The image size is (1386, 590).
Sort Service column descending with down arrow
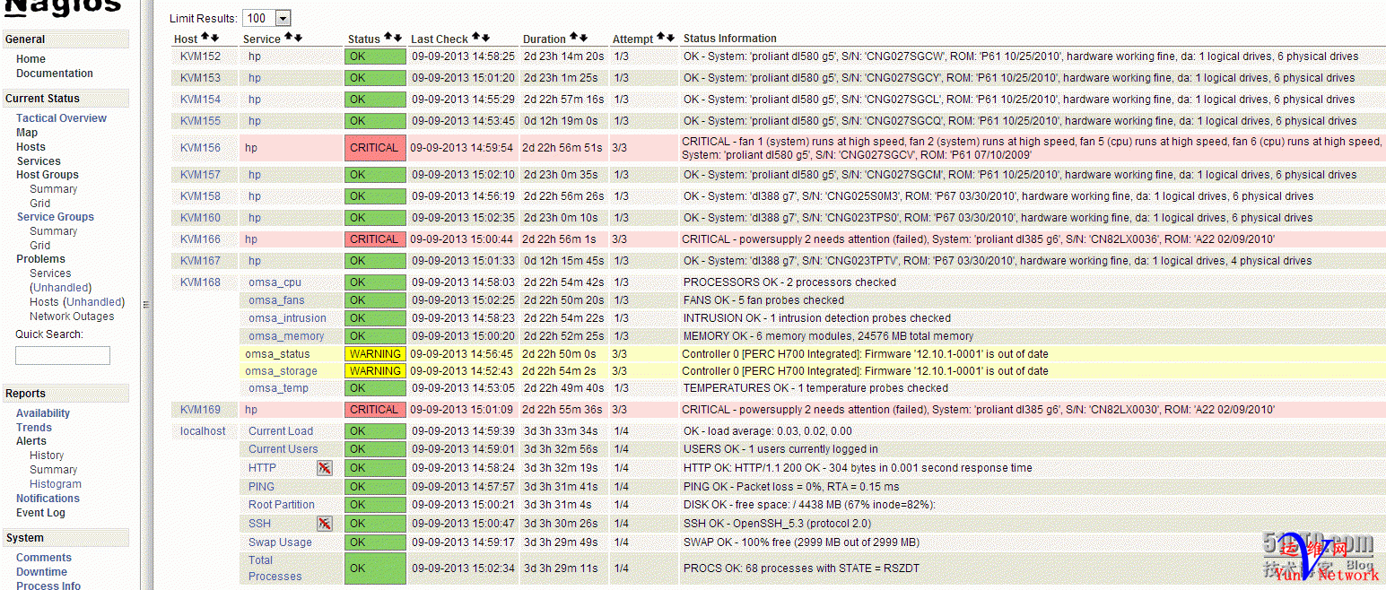click(298, 37)
